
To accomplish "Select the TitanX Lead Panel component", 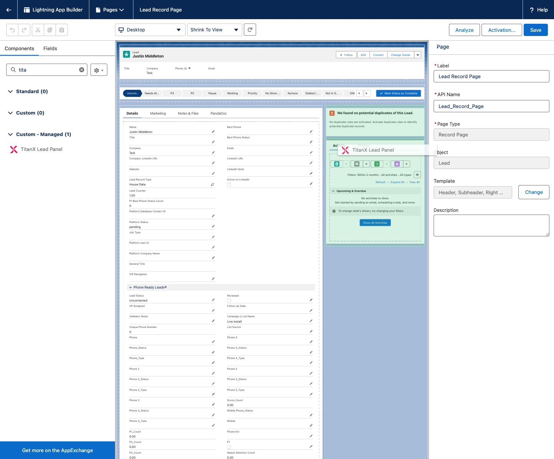I will pos(41,149).
